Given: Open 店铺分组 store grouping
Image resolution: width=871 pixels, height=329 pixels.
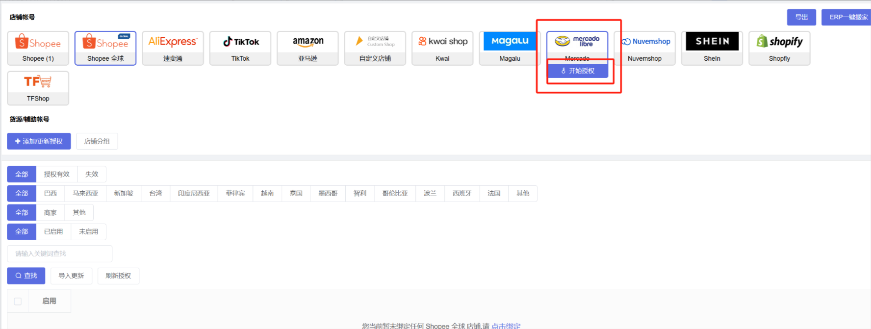Looking at the screenshot, I should (97, 141).
